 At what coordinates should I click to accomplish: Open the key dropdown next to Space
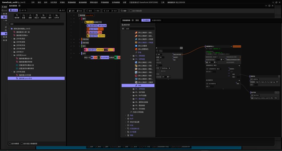tap(106, 50)
